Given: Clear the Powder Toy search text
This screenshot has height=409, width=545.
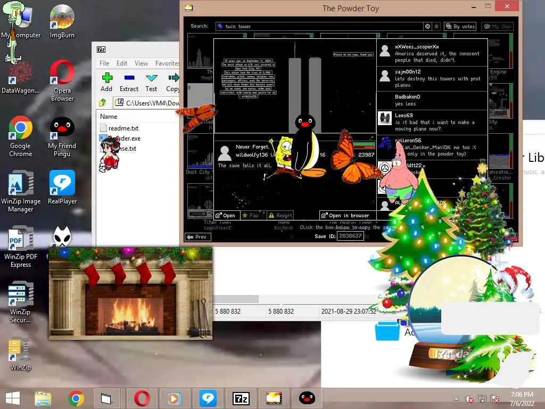Looking at the screenshot, I should pyautogui.click(x=427, y=26).
